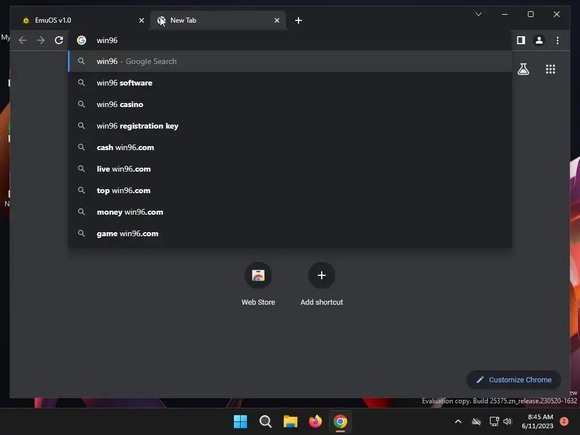Choose the 'money win96.com' suggestion
The height and width of the screenshot is (435, 580).
pyautogui.click(x=291, y=212)
